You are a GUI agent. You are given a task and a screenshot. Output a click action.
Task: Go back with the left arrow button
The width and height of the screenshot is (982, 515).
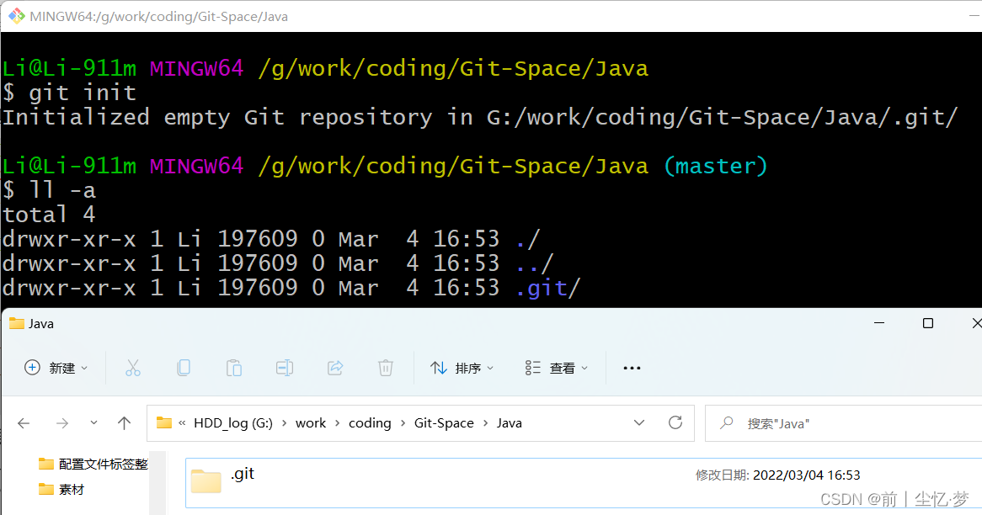pos(24,423)
